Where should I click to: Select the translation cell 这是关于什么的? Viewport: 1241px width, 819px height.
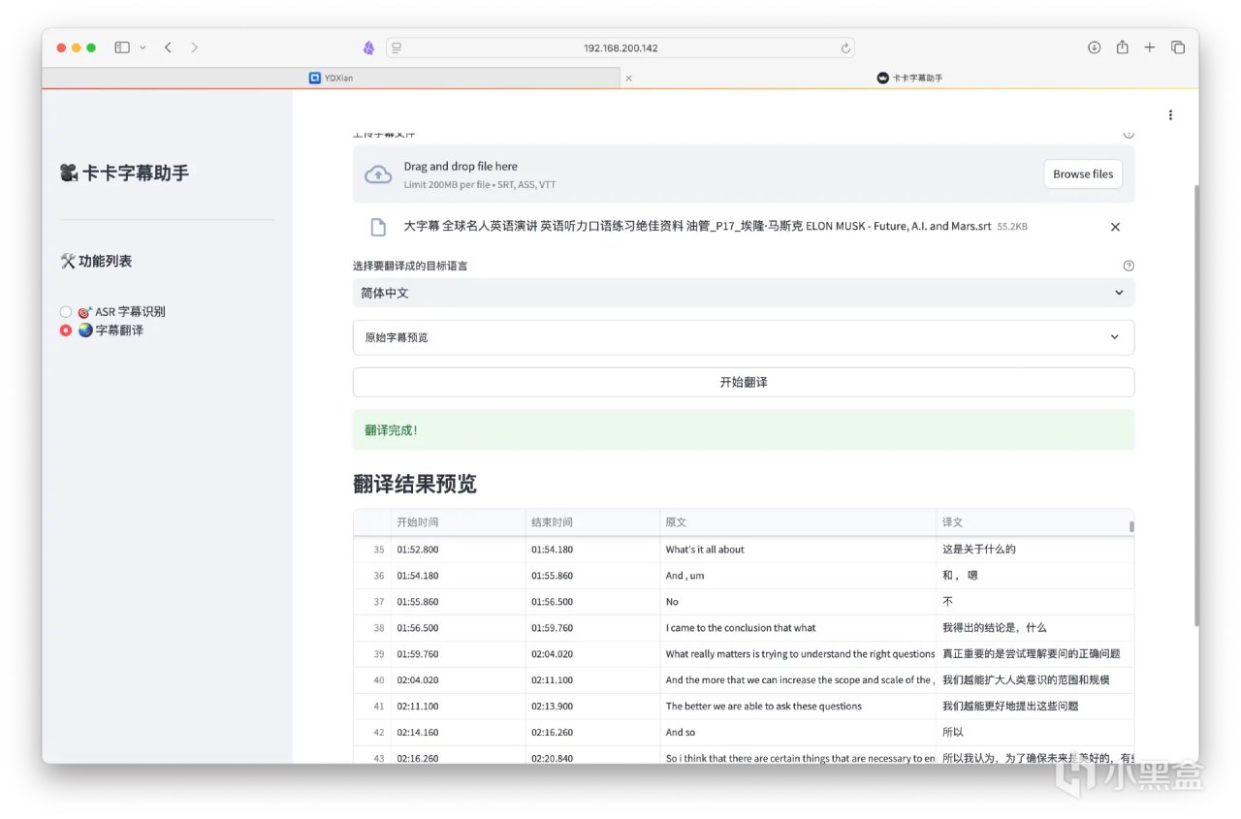1034,550
